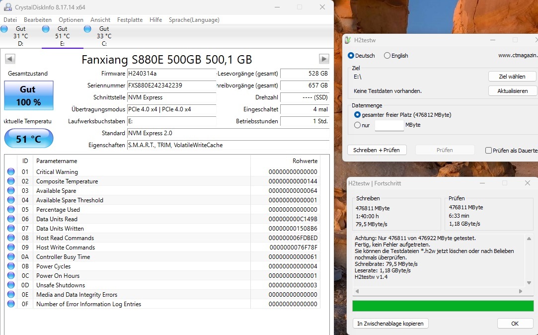Go to next disk with right arrow
The width and height of the screenshot is (538, 335).
[324, 59]
